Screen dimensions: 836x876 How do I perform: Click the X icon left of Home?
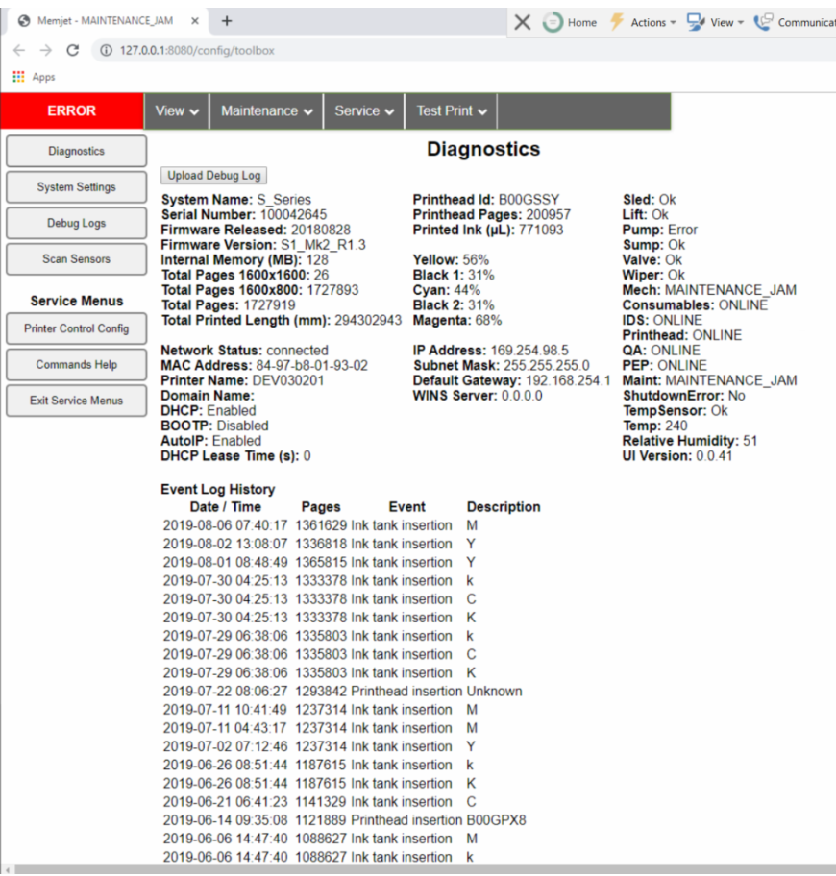[x=523, y=22]
